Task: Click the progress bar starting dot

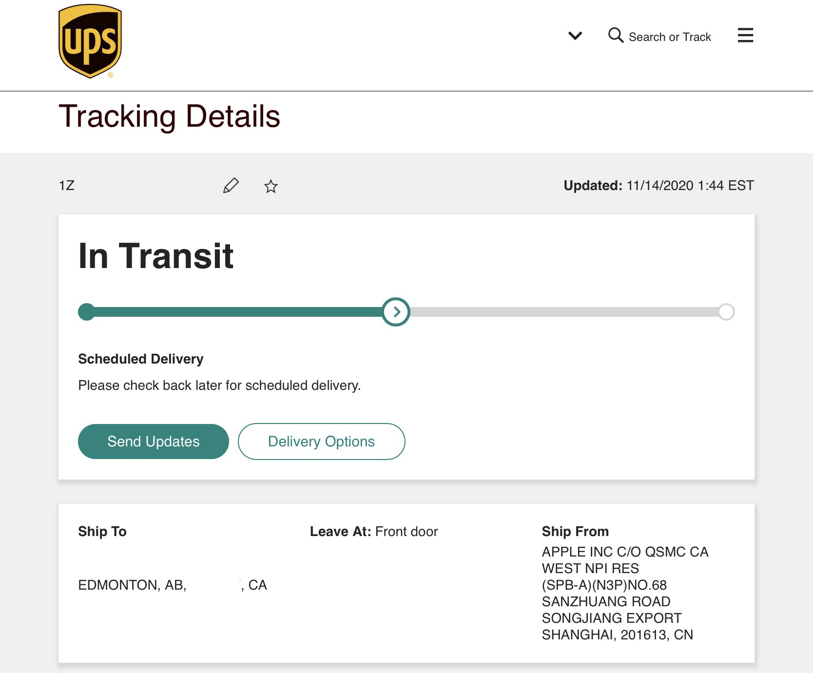Action: [86, 312]
